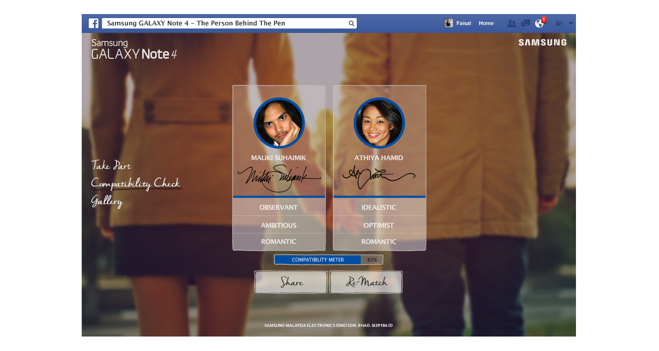Click the name MALIKI SUHAIMIK
Image resolution: width=659 pixels, height=351 pixels.
click(279, 158)
